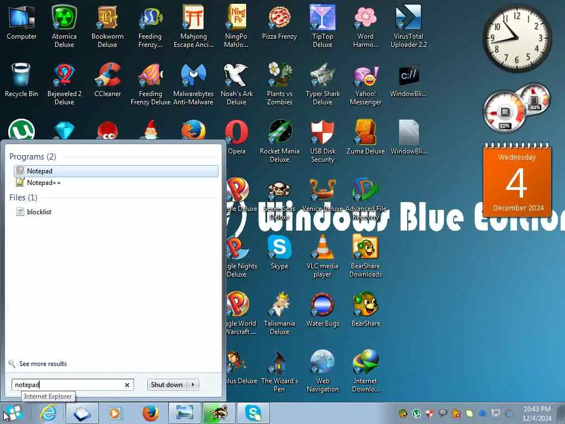565x424 pixels.
Task: Select the Computer desktop icon
Action: (22, 22)
